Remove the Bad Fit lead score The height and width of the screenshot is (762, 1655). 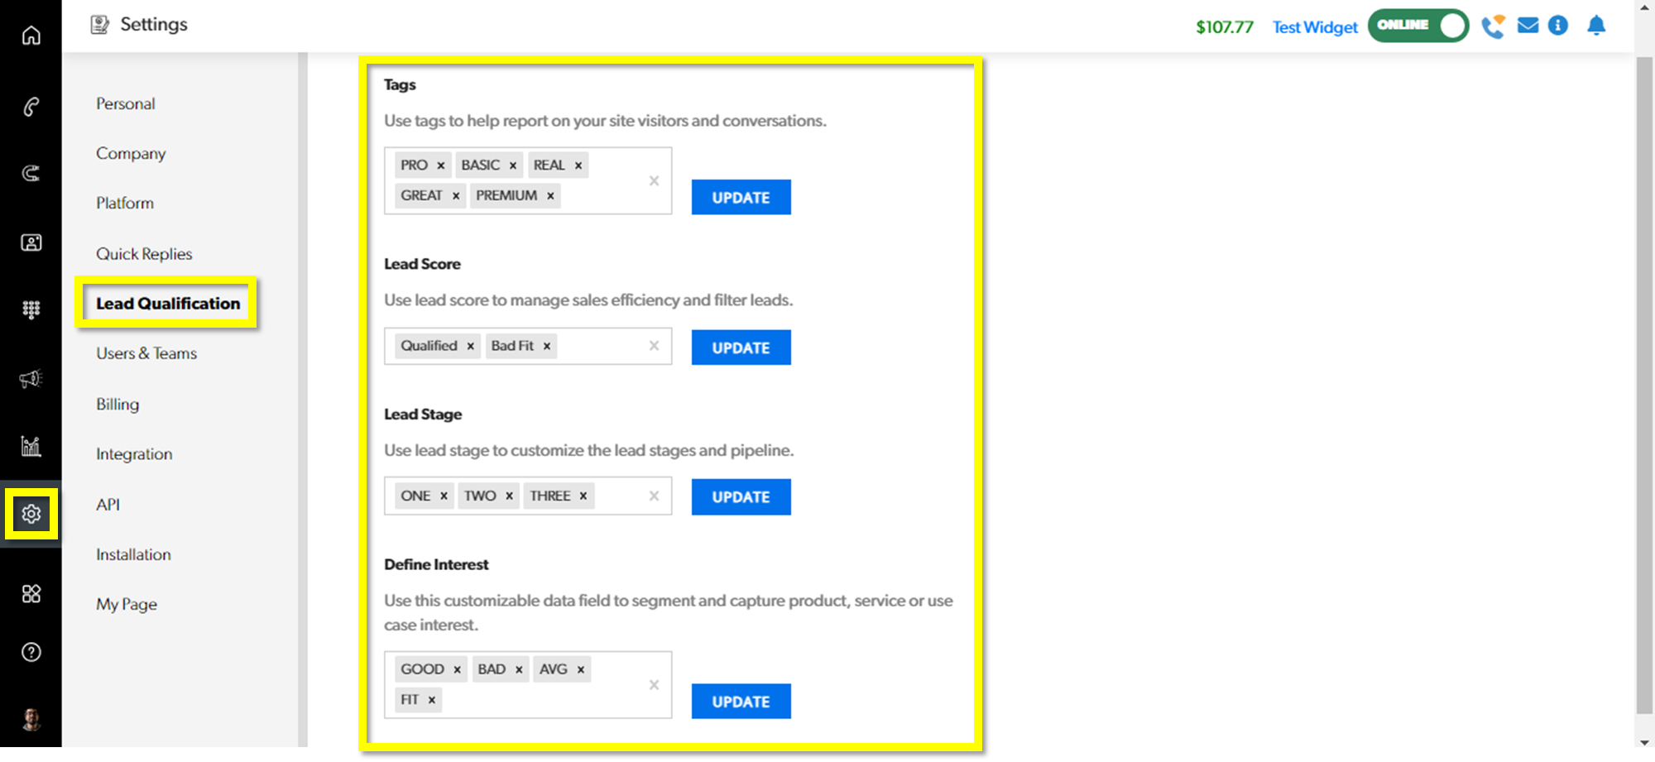click(x=547, y=346)
